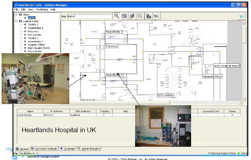
Task: Click the Local Device name cell
Action: point(30,115)
